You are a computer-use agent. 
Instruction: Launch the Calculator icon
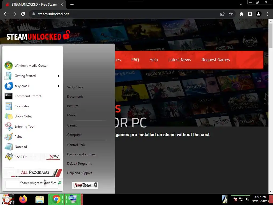coord(9,106)
